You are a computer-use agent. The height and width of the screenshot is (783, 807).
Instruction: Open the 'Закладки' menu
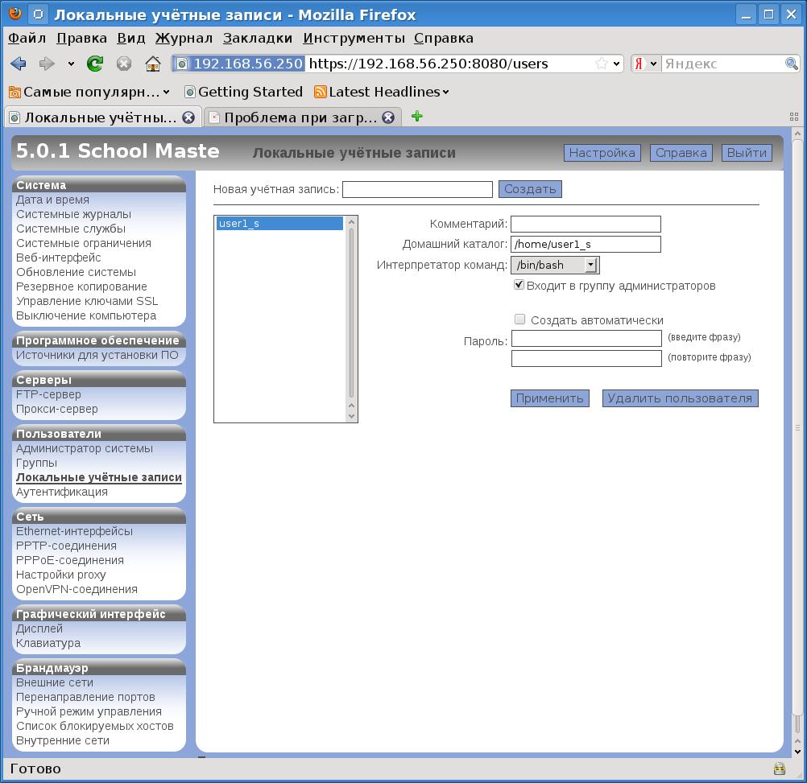point(258,38)
